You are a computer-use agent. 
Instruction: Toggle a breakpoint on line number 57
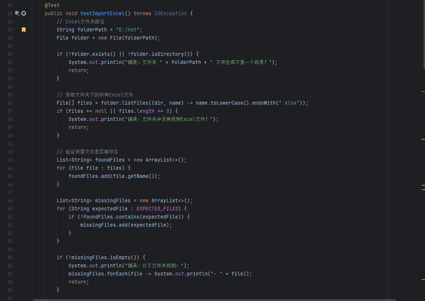(x=10, y=274)
